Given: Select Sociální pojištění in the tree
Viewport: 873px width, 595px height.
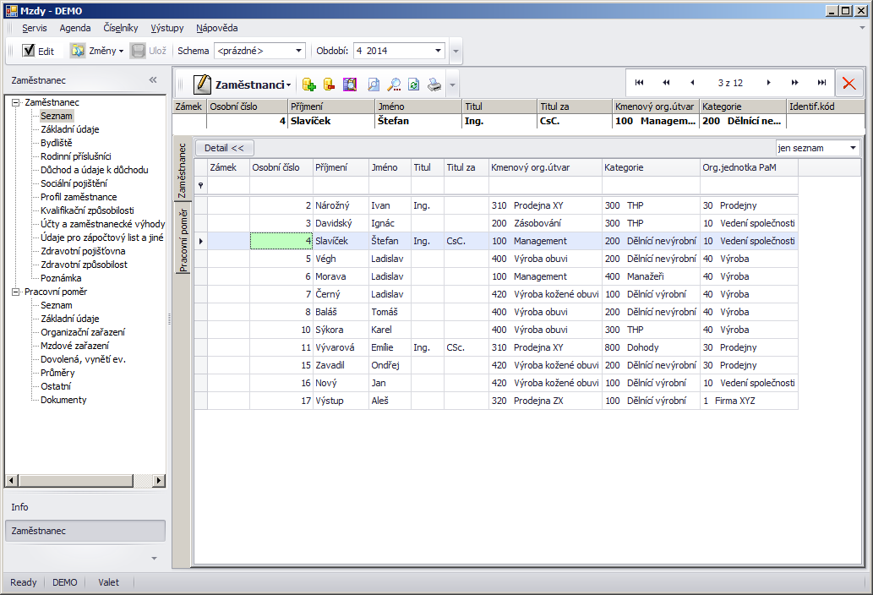Looking at the screenshot, I should [74, 183].
